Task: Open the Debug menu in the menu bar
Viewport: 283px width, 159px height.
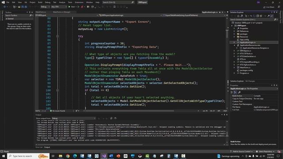Action: (48, 2)
